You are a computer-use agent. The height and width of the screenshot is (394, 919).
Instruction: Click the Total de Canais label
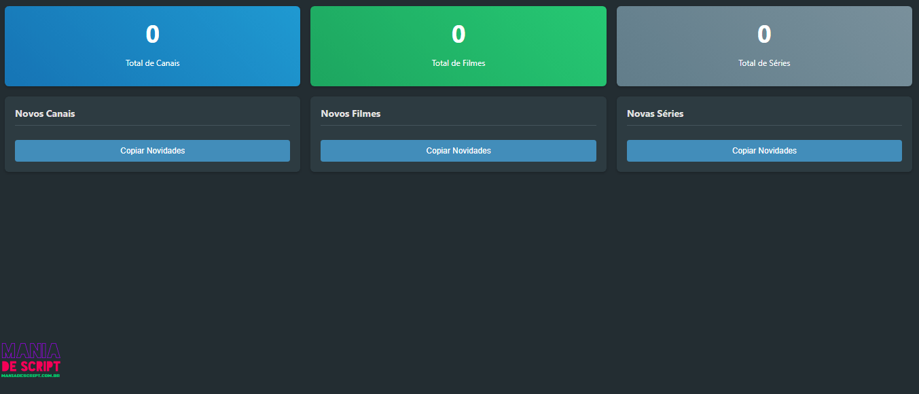pos(152,63)
